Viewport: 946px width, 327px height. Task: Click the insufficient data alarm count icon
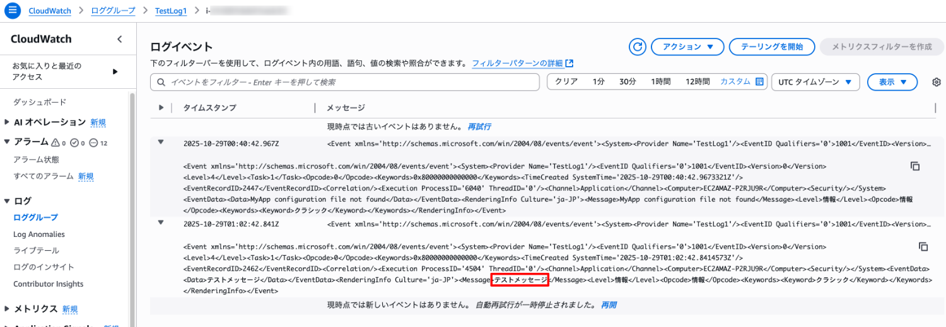[x=93, y=142]
